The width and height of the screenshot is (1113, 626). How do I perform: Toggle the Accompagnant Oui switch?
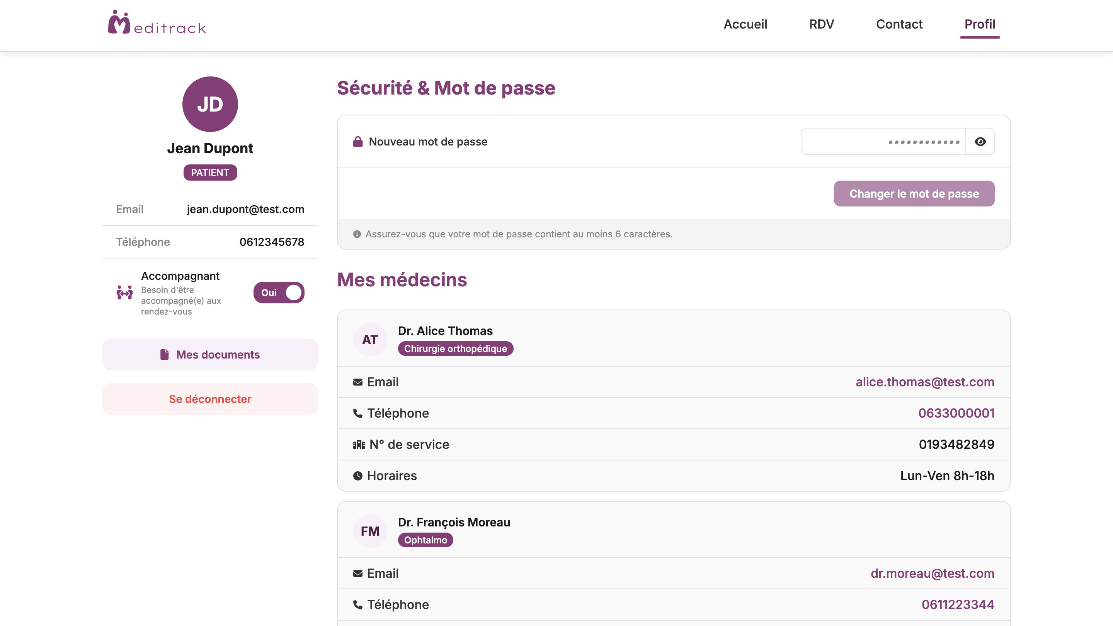tap(279, 293)
